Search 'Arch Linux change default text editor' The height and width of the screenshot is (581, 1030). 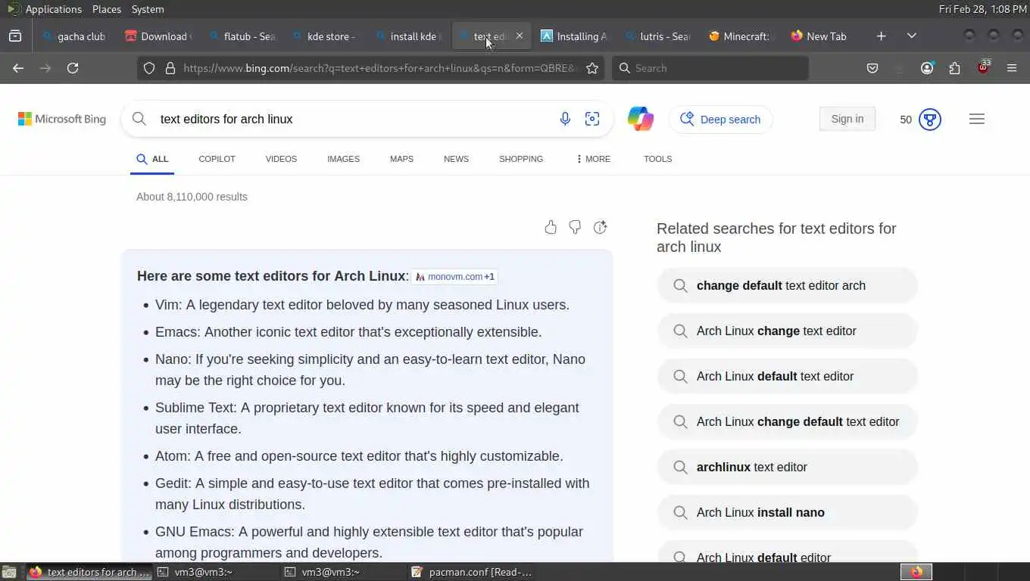[x=788, y=421]
